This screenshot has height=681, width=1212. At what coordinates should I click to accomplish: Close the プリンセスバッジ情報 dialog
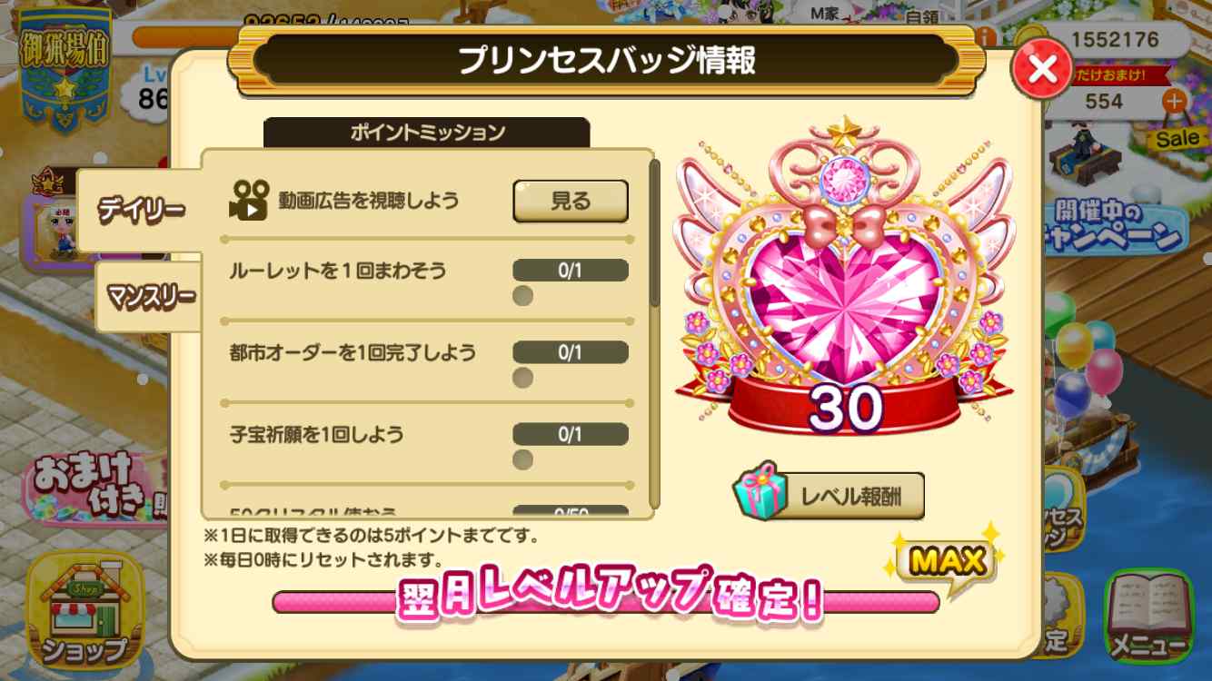click(x=1042, y=68)
